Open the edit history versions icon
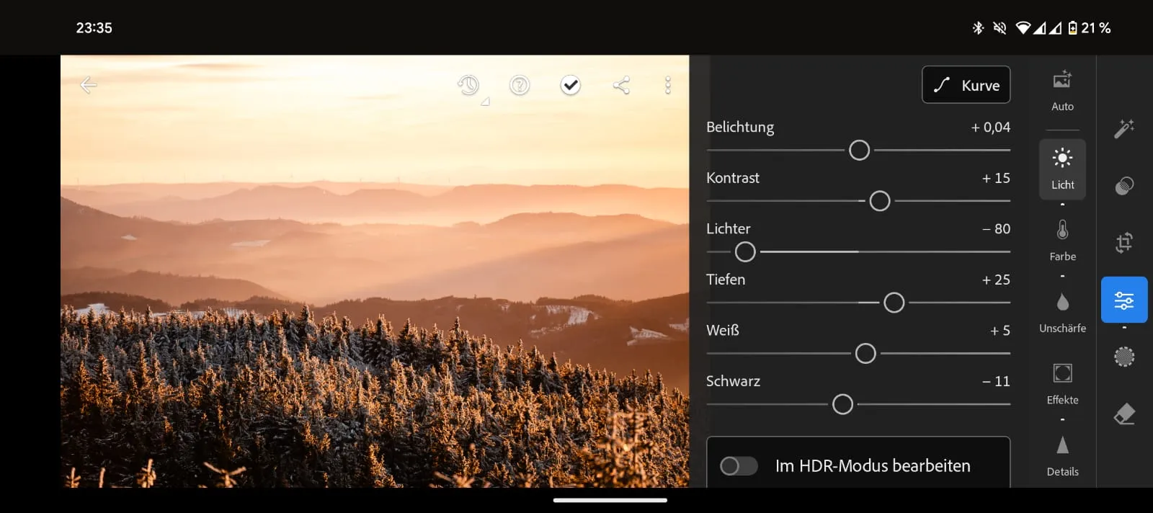1153x513 pixels. pyautogui.click(x=469, y=86)
